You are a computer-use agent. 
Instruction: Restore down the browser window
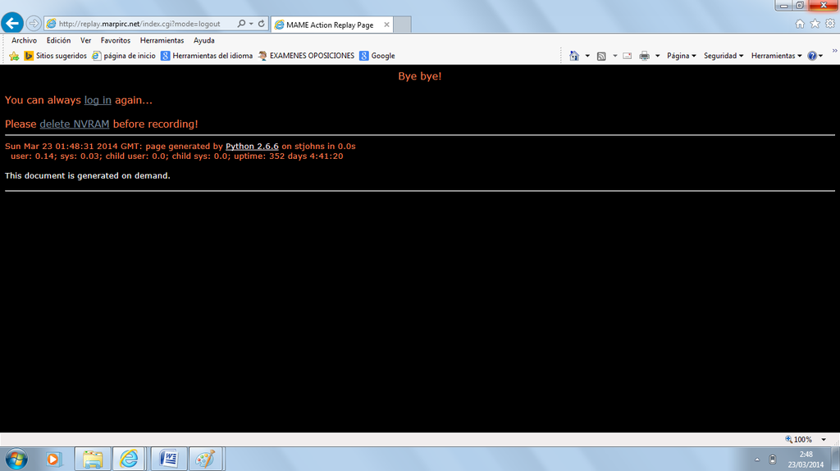tap(800, 6)
